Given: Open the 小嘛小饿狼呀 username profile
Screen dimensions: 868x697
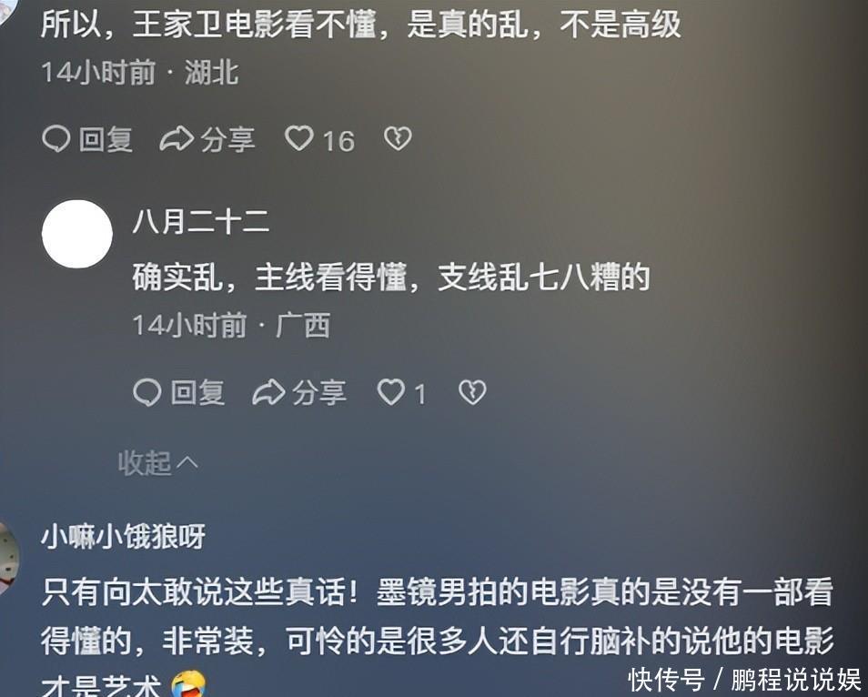Looking at the screenshot, I should tap(123, 536).
